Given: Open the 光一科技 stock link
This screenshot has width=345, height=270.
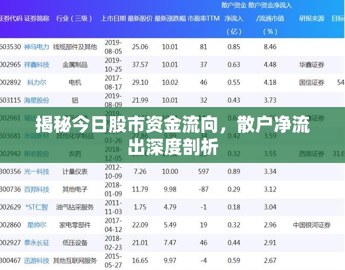Looking at the screenshot, I should click(x=37, y=172).
